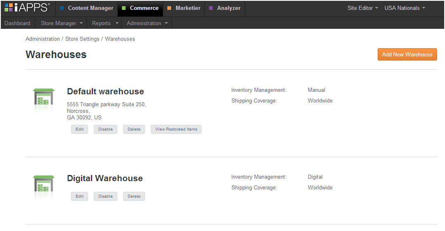Click the Default warehouse building icon
This screenshot has width=445, height=231.
(x=43, y=100)
